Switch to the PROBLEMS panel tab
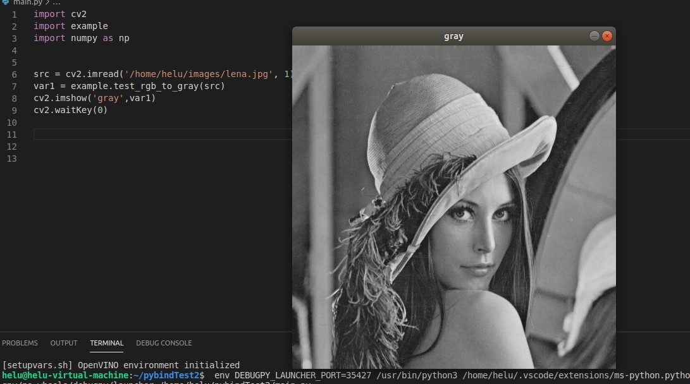Screen dimensions: 690x384 (x=20, y=343)
